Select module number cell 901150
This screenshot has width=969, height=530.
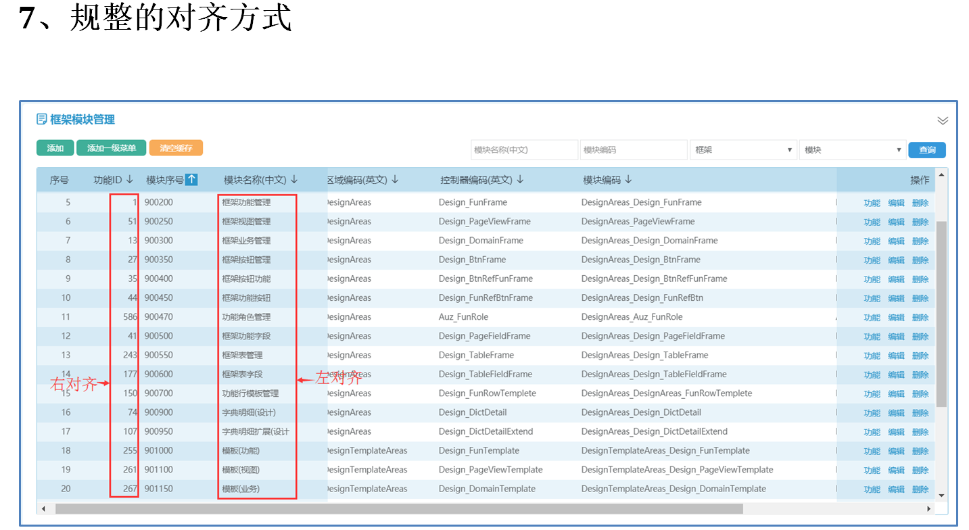pos(158,489)
